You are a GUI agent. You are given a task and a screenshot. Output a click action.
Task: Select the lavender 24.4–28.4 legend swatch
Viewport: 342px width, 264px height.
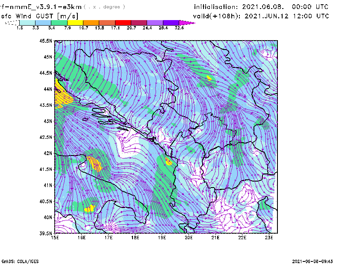tap(155, 23)
